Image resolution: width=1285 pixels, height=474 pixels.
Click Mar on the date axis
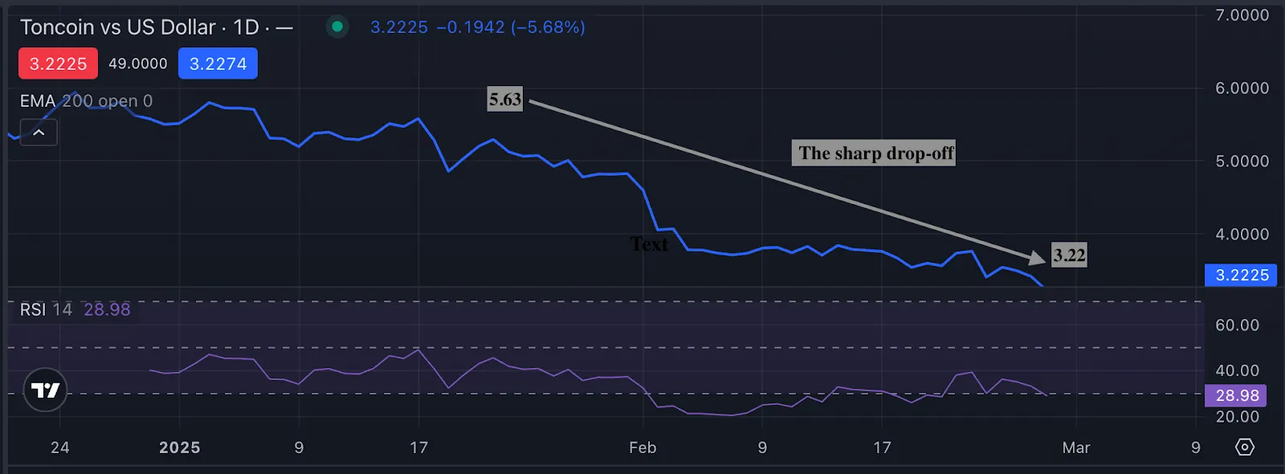(1076, 447)
